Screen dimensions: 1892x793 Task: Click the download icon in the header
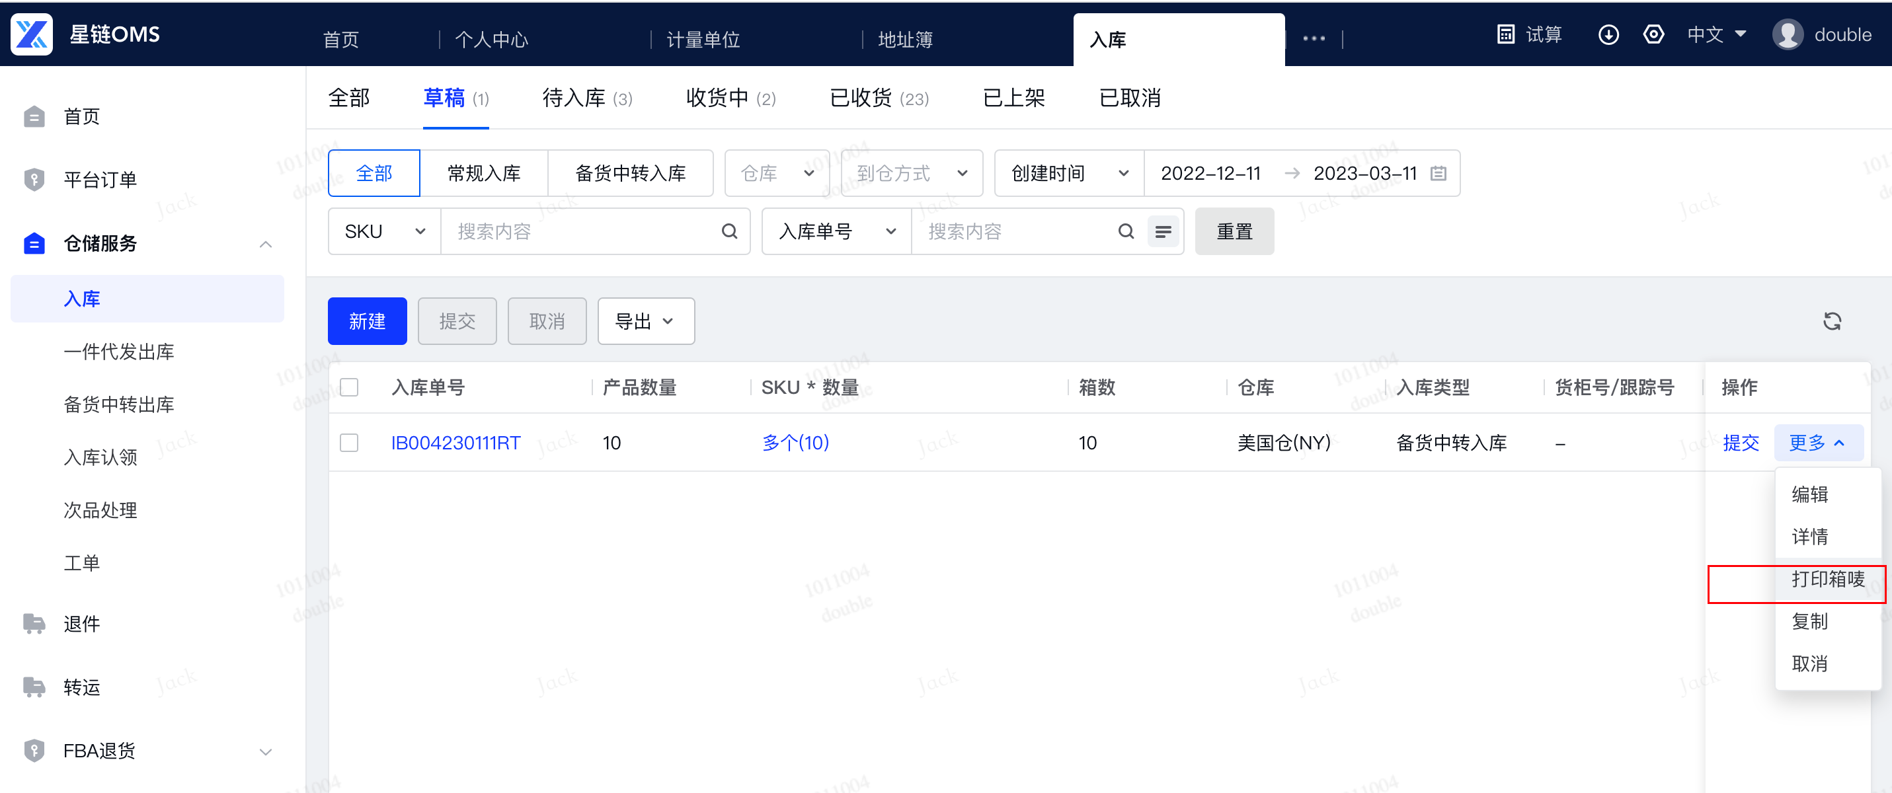tap(1608, 34)
